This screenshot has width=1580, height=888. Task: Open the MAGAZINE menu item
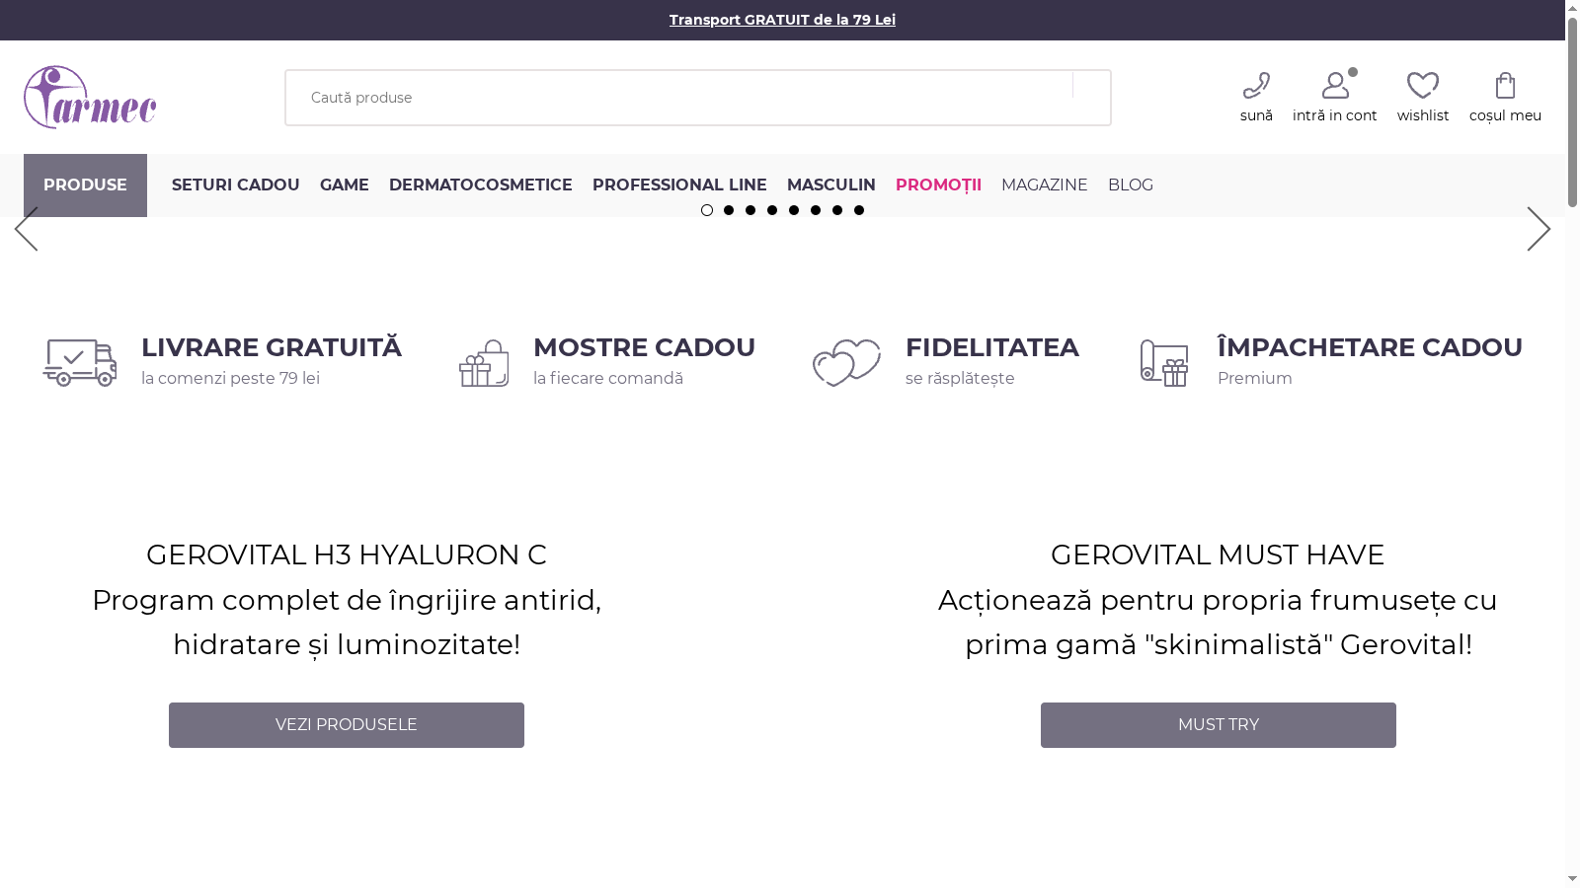1044,185
